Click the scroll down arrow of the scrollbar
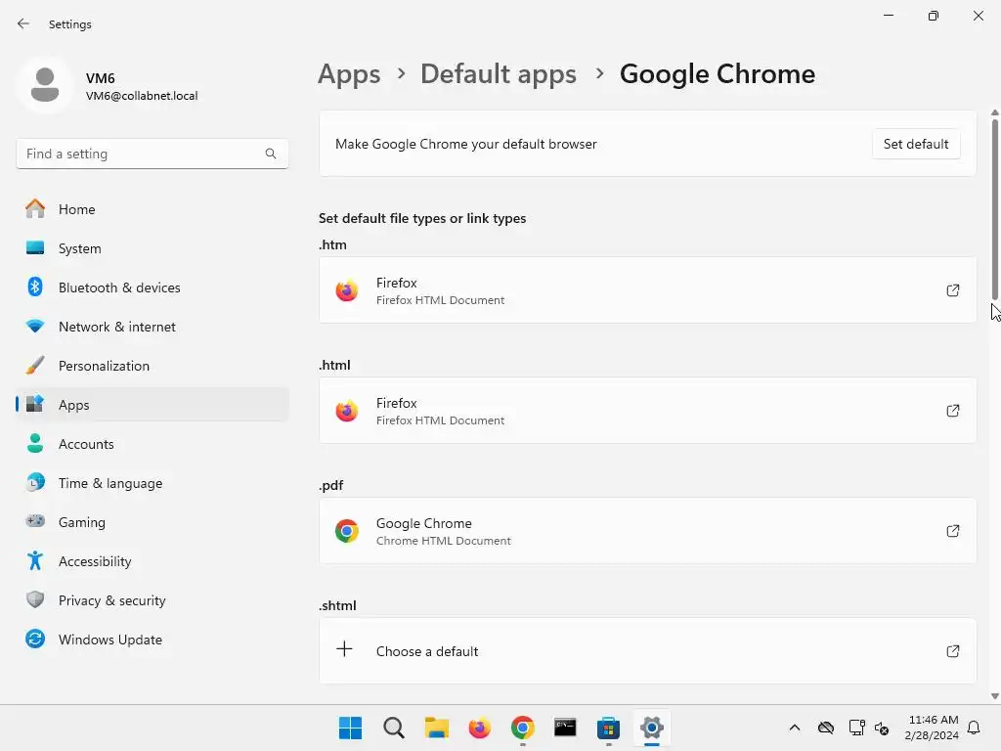The width and height of the screenshot is (1001, 751). [x=995, y=696]
